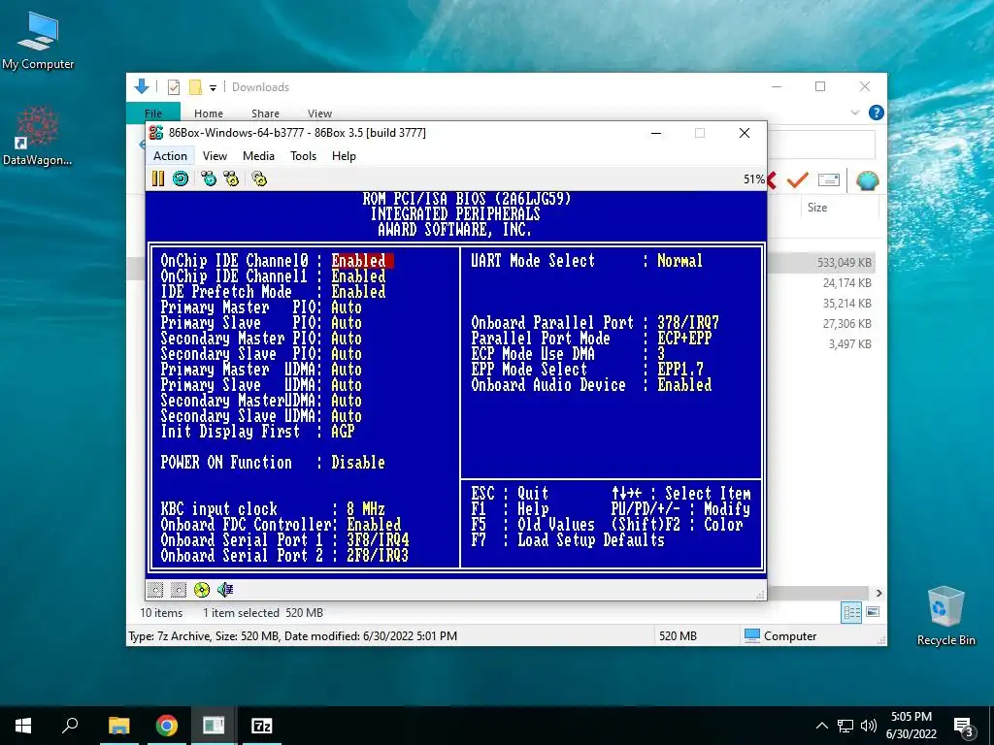Viewport: 994px width, 745px height.
Task: Open taskbar search magnifier
Action: [x=70, y=726]
